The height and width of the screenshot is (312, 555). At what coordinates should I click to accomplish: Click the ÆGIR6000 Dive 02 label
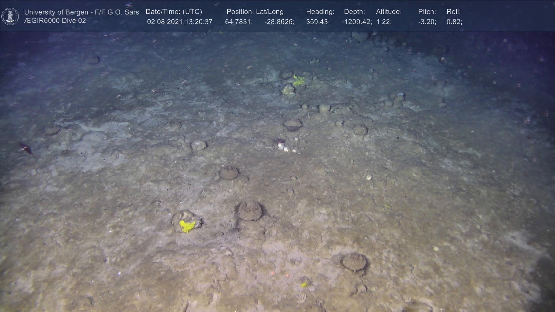[x=55, y=21]
